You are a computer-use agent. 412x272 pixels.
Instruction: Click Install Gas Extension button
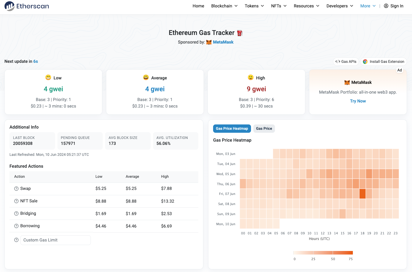point(384,62)
